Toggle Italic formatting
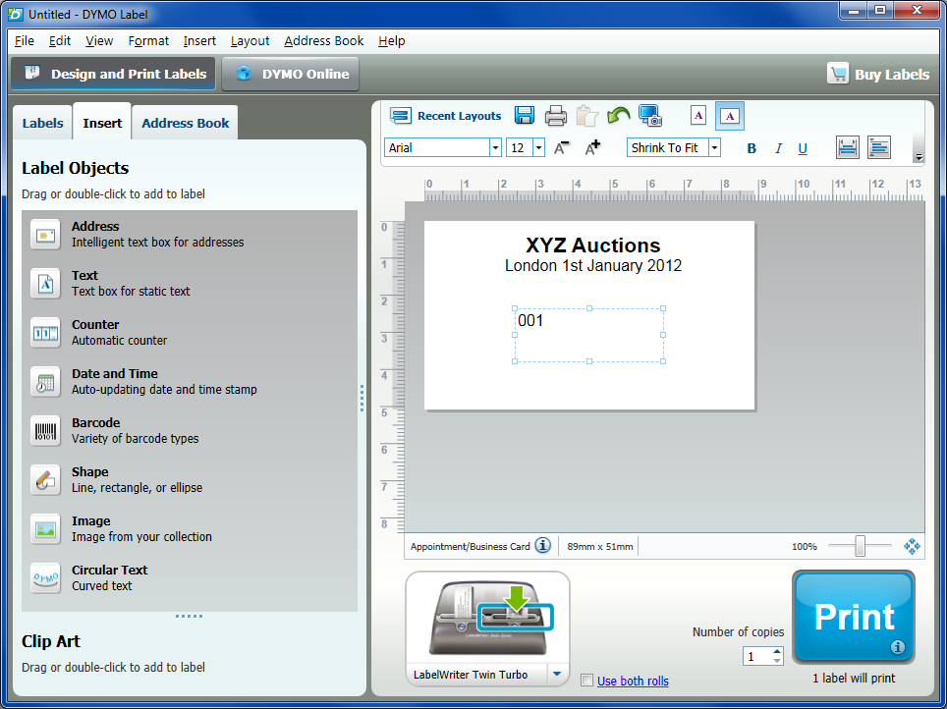This screenshot has width=947, height=709. tap(778, 148)
